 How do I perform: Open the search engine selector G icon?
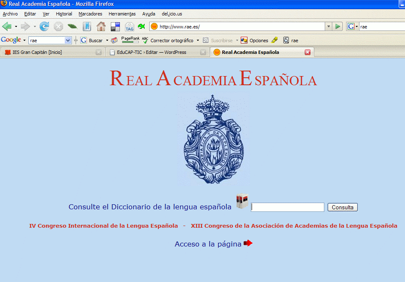point(353,26)
